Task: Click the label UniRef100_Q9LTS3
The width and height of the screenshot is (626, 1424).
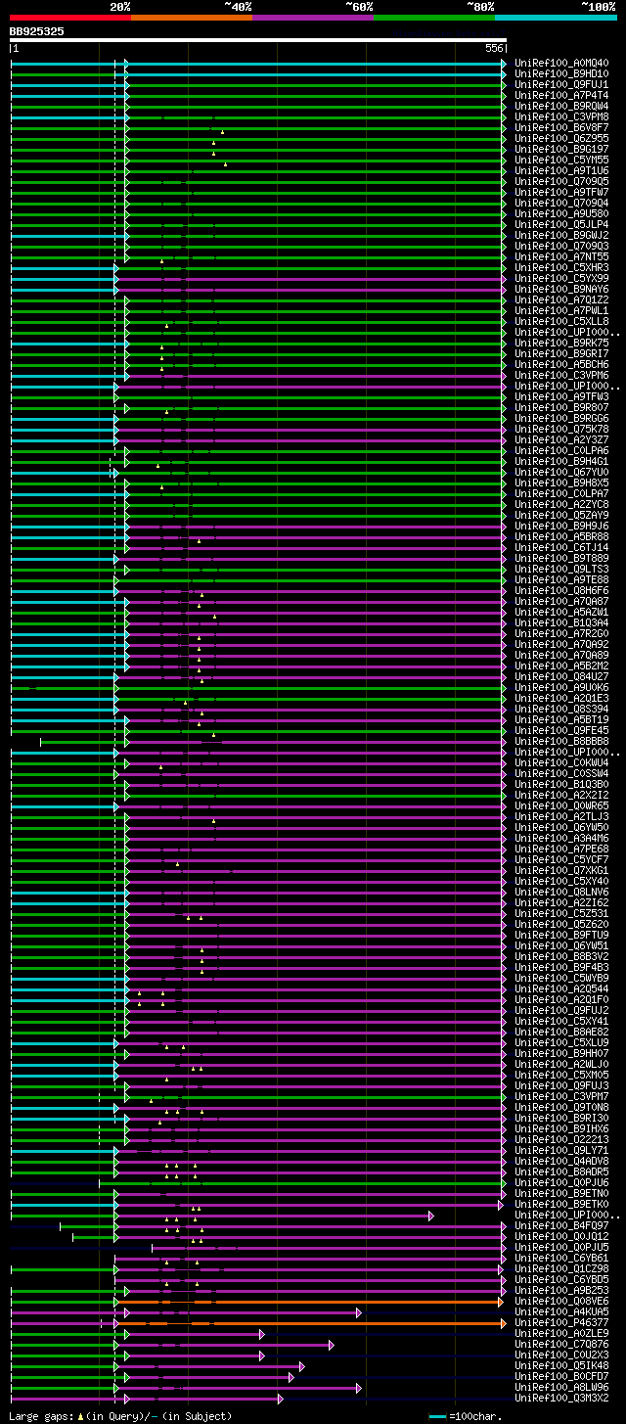Action: [x=561, y=569]
